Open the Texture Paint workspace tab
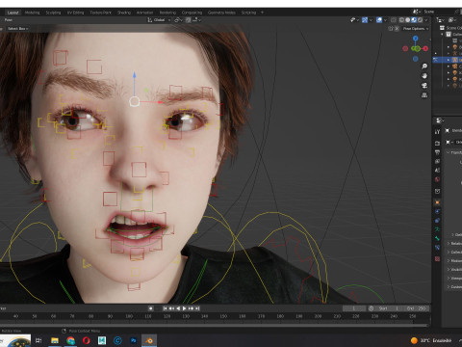Screen dimensions: 462x347 click(x=100, y=13)
